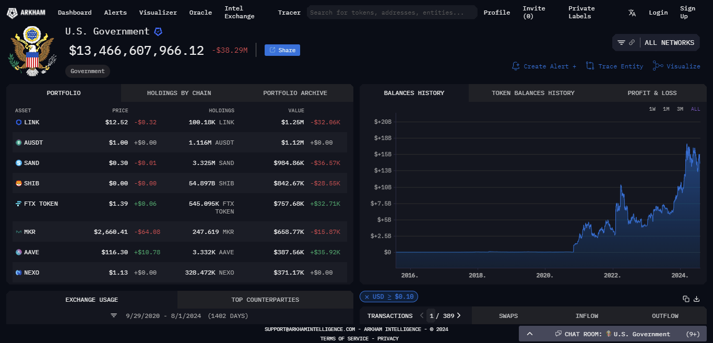Select the 3M chart range
The height and width of the screenshot is (343, 713).
tap(680, 109)
